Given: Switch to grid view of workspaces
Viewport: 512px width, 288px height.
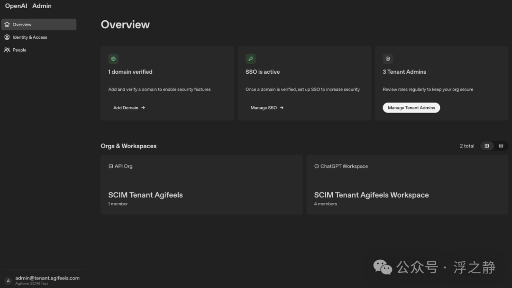Looking at the screenshot, I should click(x=487, y=146).
